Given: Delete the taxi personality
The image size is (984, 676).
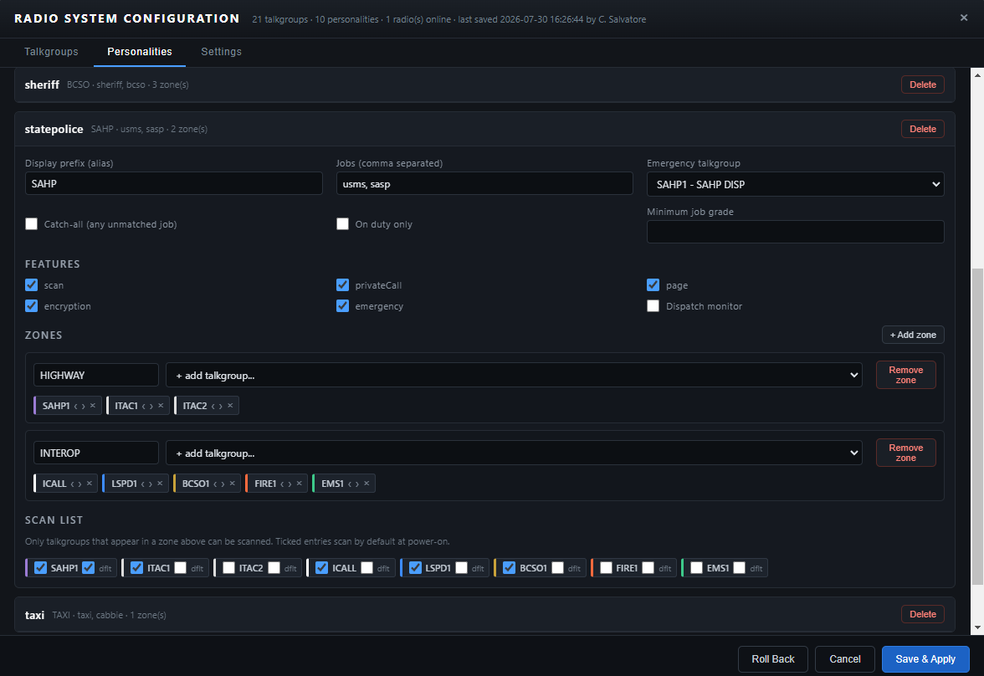Looking at the screenshot, I should (x=922, y=614).
